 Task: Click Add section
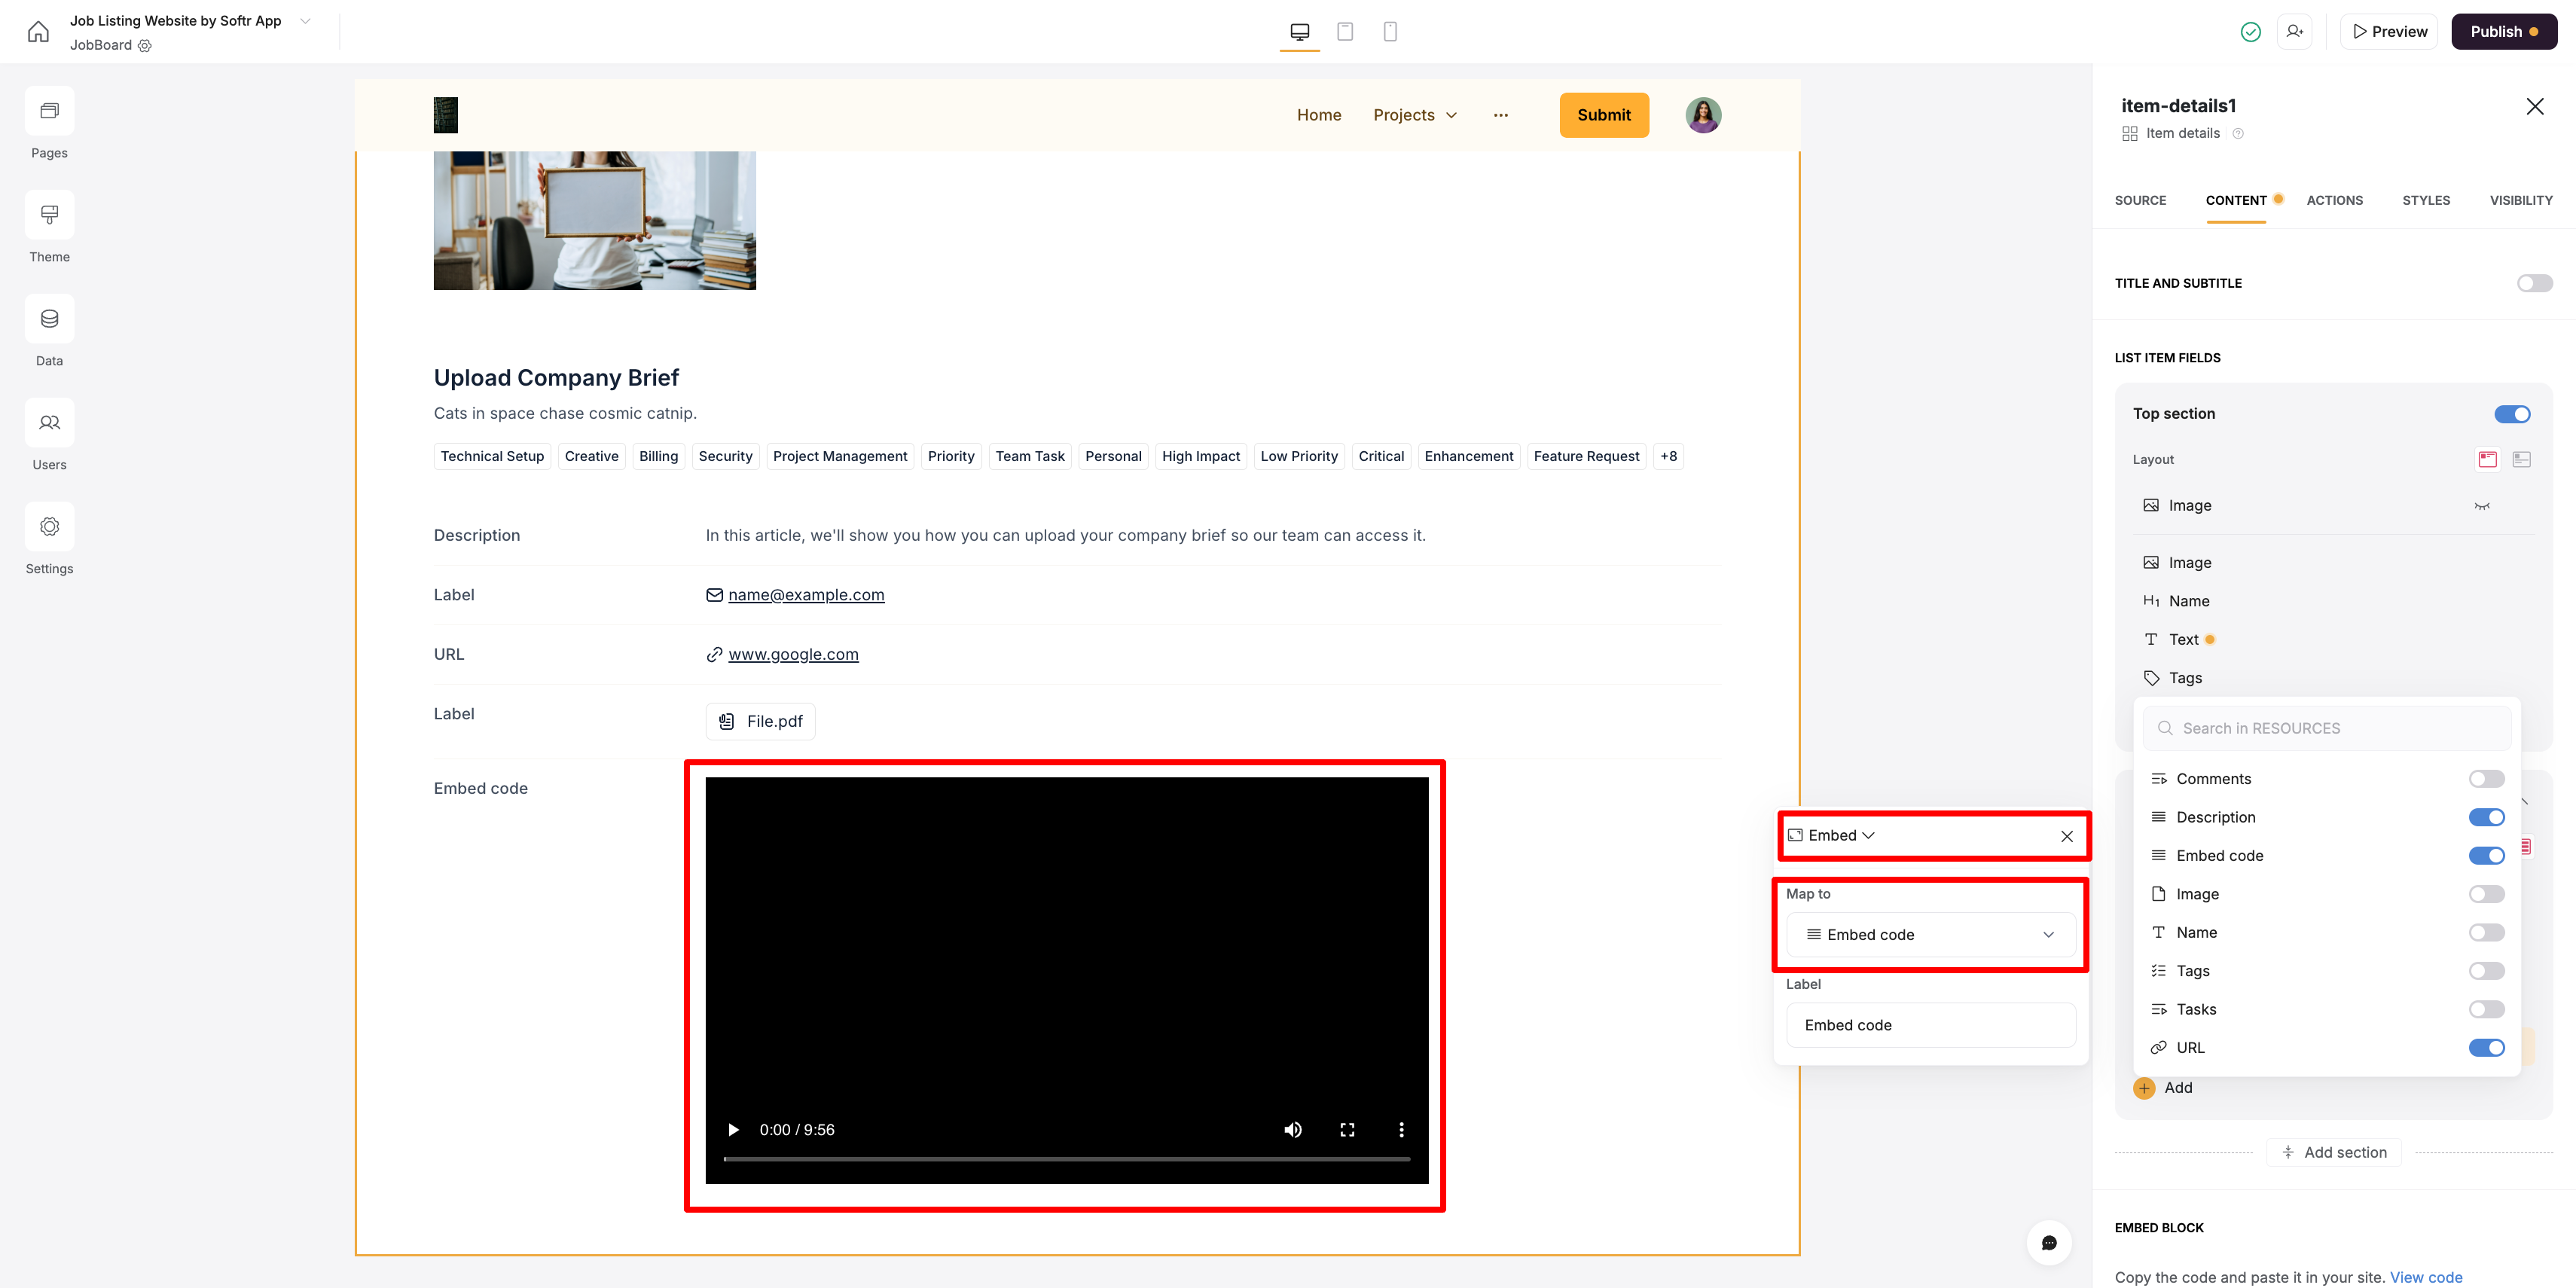[x=2333, y=1153]
